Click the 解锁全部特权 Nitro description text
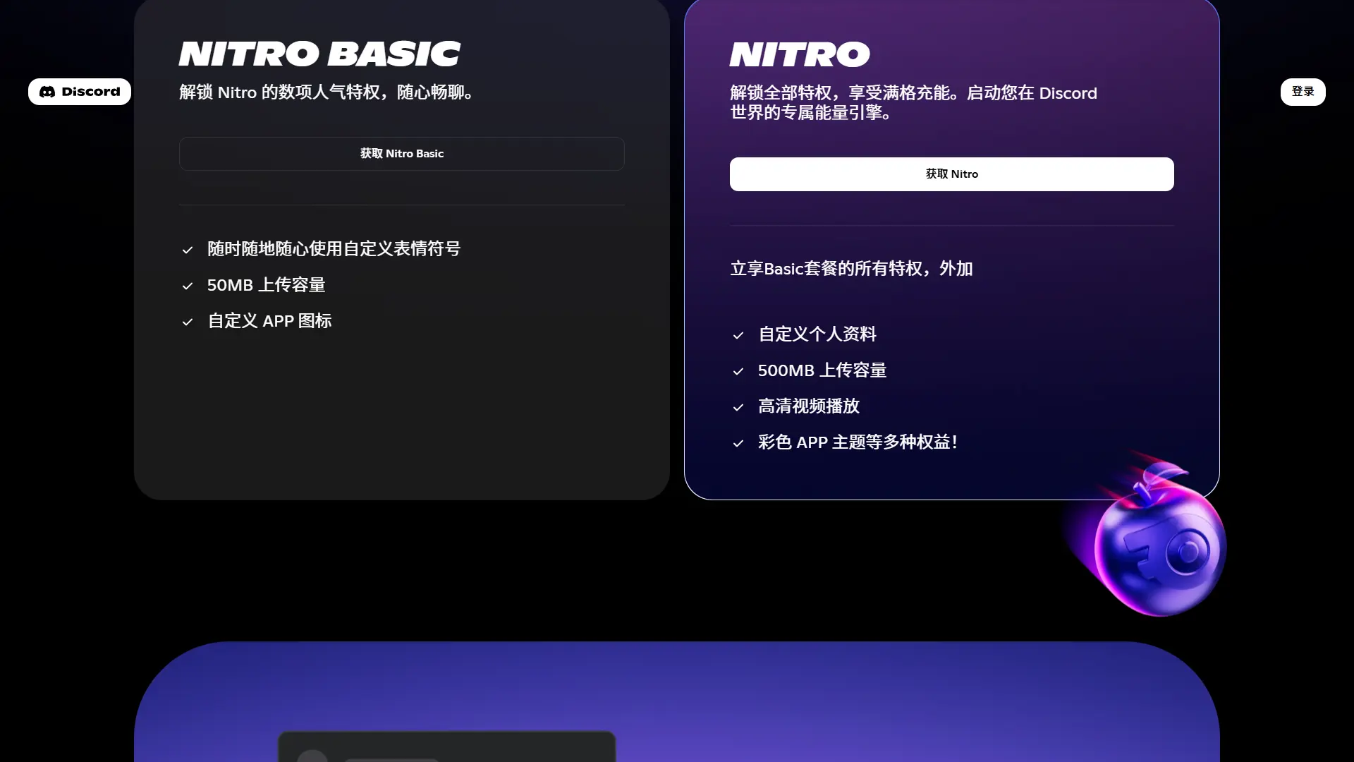This screenshot has width=1354, height=762. (x=913, y=102)
